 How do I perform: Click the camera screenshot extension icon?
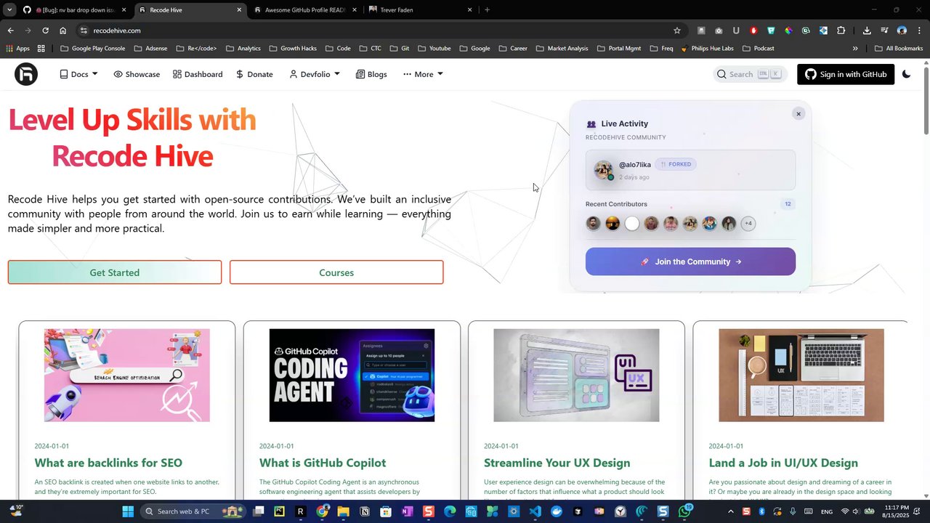pos(719,31)
